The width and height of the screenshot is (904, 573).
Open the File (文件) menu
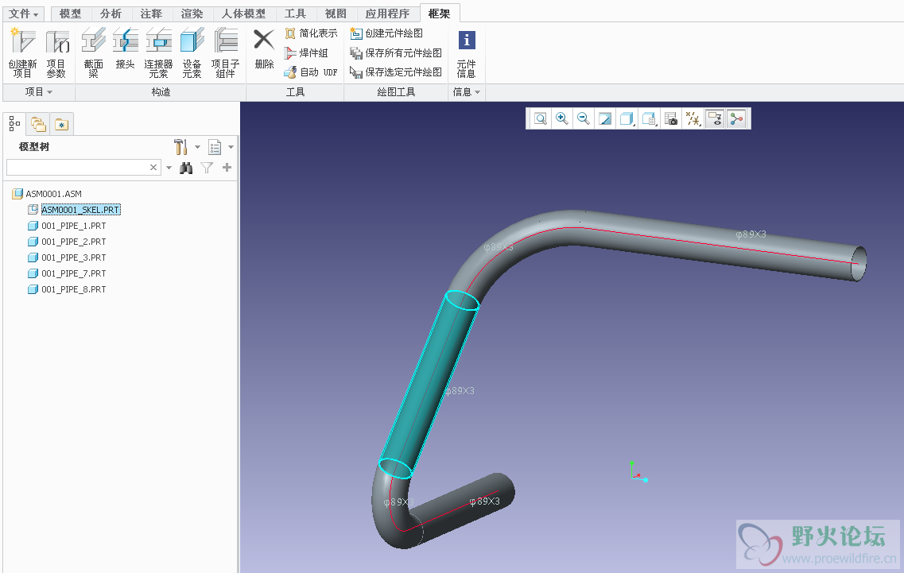23,14
